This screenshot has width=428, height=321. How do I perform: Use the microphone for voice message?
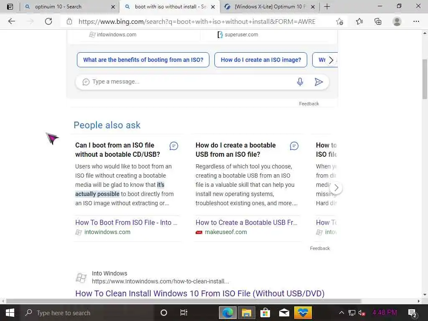(300, 82)
